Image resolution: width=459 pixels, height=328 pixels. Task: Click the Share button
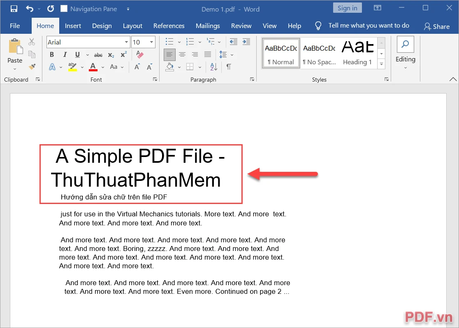[x=437, y=26]
